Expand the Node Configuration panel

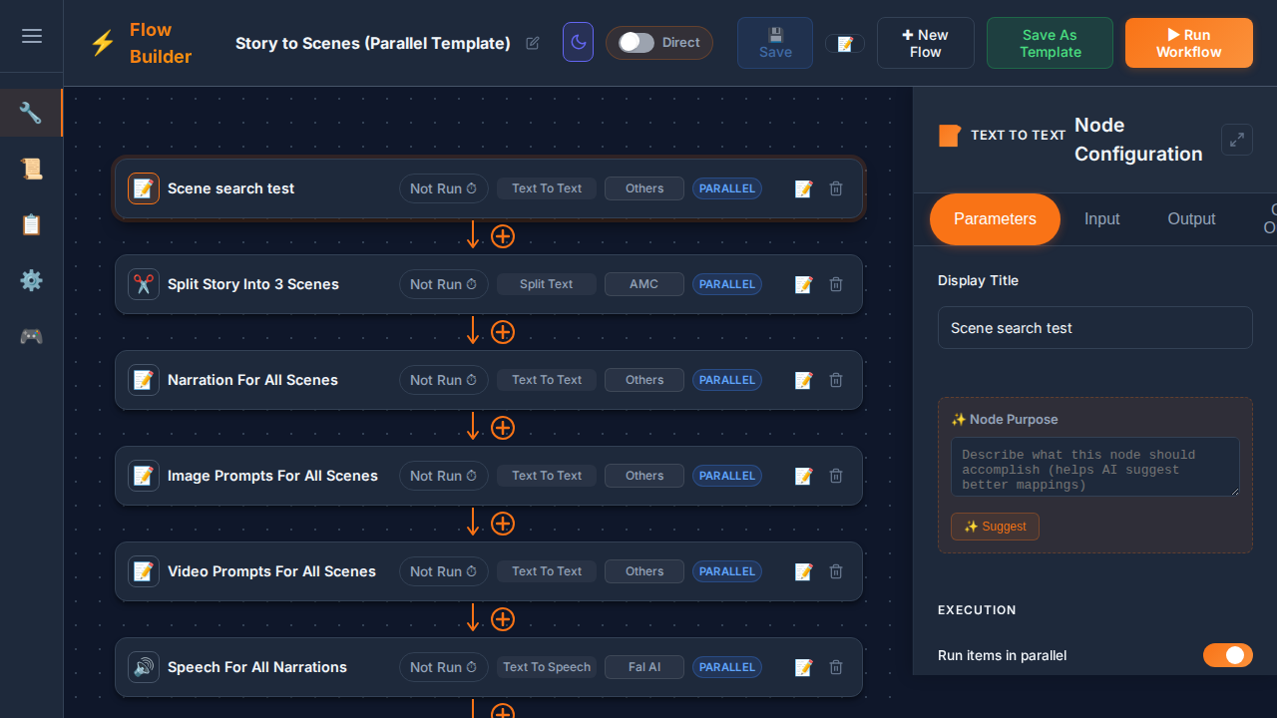pyautogui.click(x=1237, y=140)
